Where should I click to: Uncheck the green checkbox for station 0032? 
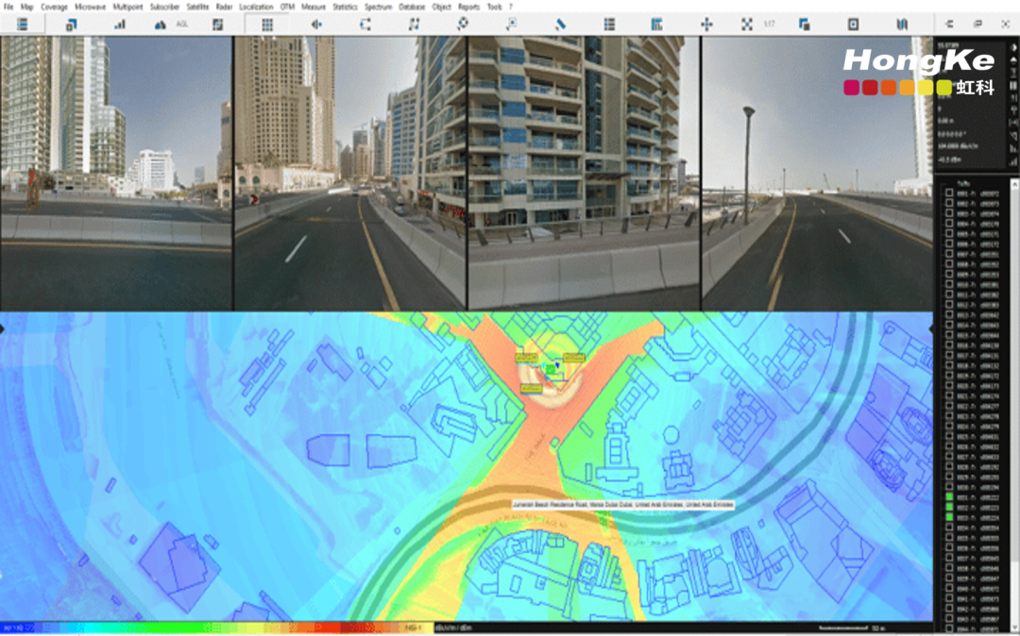(949, 508)
